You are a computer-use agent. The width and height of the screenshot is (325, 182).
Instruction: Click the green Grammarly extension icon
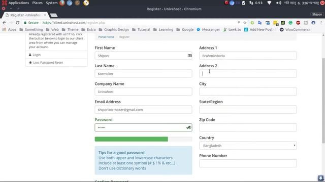pos(290,23)
